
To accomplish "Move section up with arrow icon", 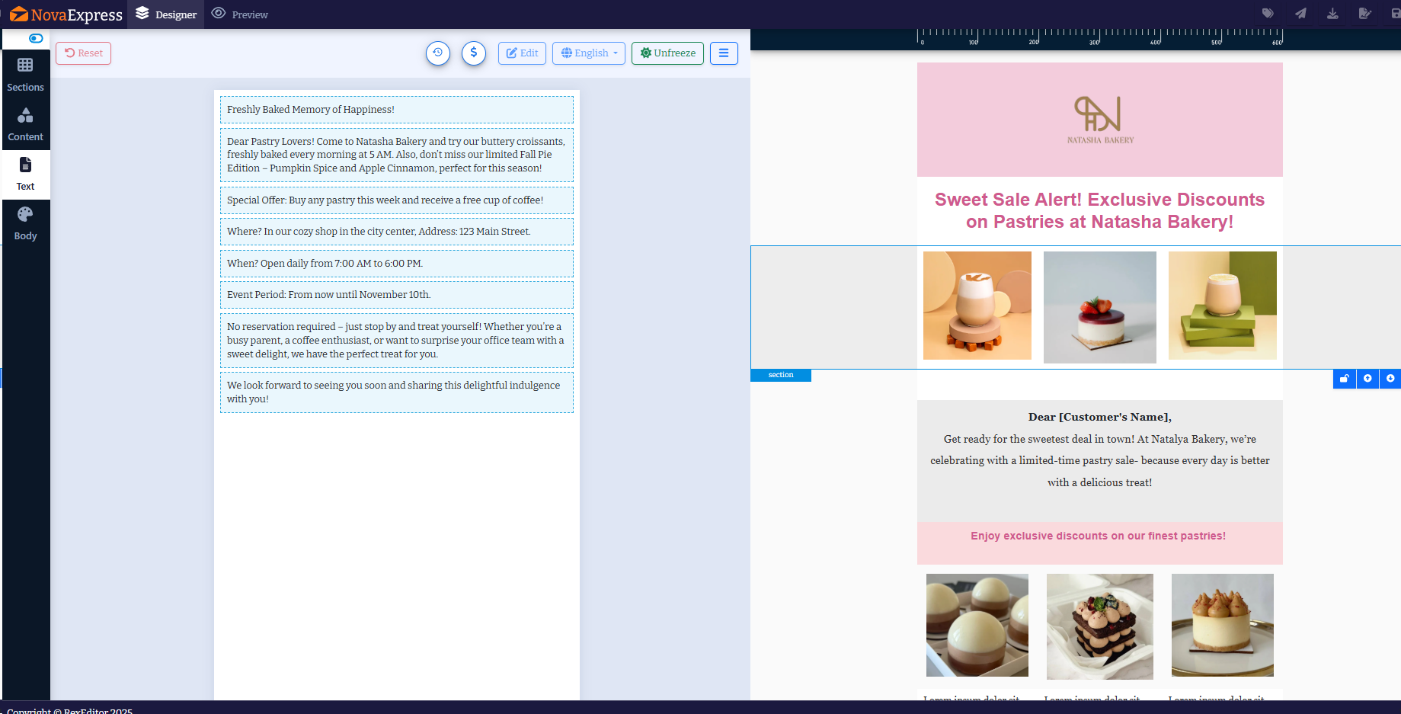I will point(1367,379).
